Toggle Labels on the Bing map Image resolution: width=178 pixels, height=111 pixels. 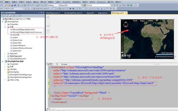[150, 21]
